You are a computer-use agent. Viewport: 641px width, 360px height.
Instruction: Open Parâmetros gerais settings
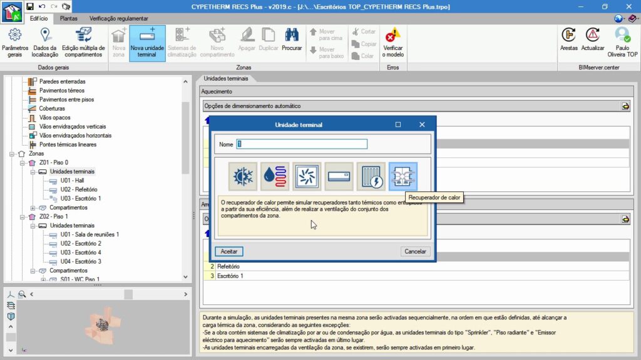click(15, 42)
